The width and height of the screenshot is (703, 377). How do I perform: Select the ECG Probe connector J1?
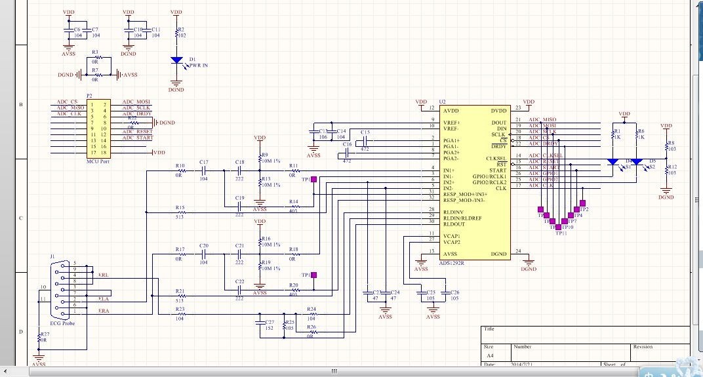pyautogui.click(x=60, y=290)
